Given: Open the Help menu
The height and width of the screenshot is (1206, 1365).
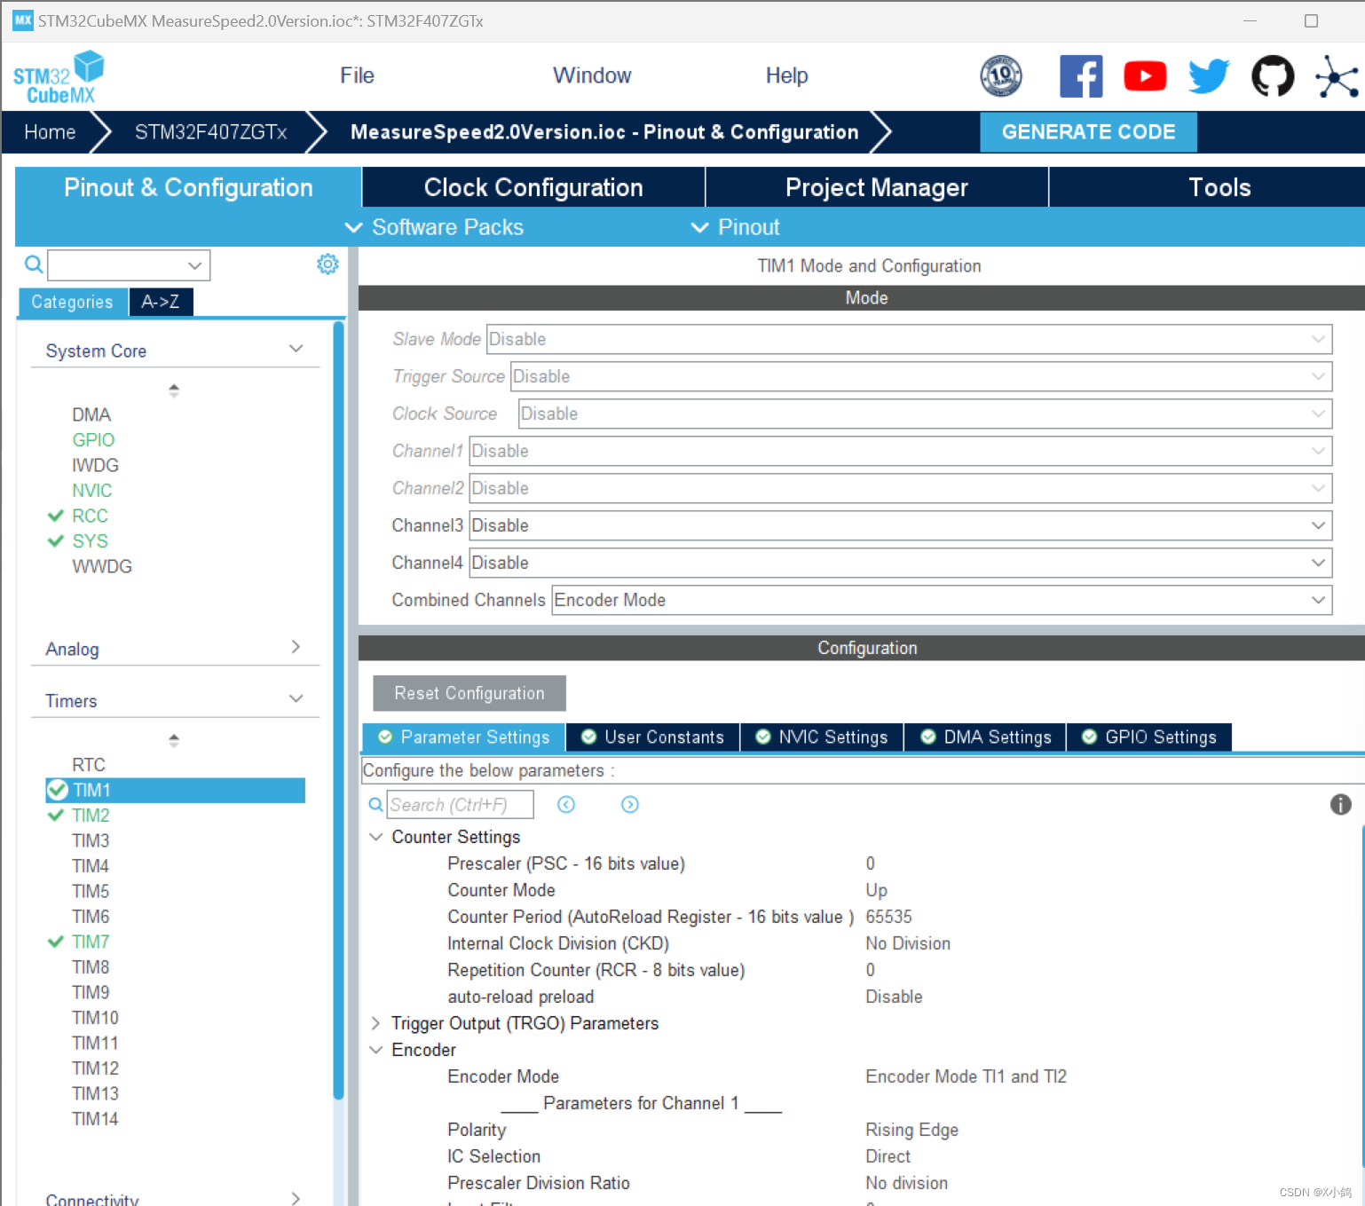Looking at the screenshot, I should click(x=786, y=75).
